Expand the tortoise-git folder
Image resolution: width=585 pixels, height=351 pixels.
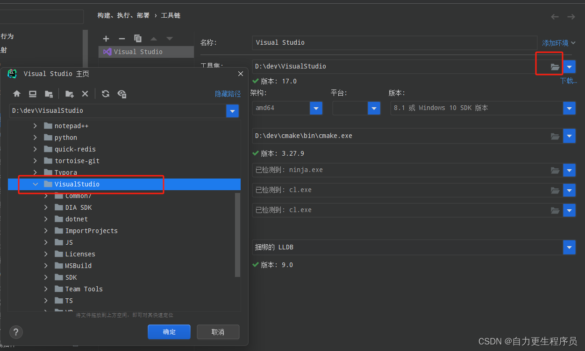pos(35,161)
